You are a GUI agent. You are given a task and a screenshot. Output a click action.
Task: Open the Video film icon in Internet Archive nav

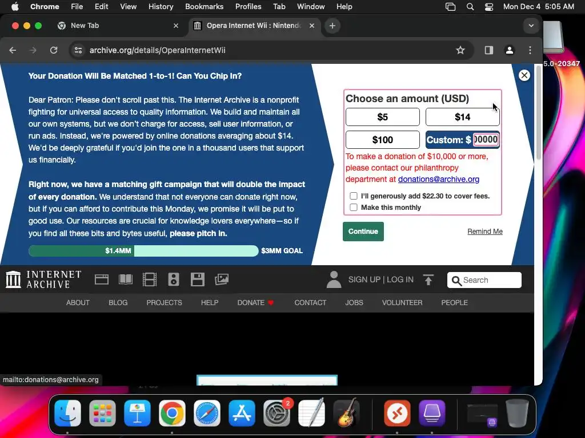tap(150, 279)
